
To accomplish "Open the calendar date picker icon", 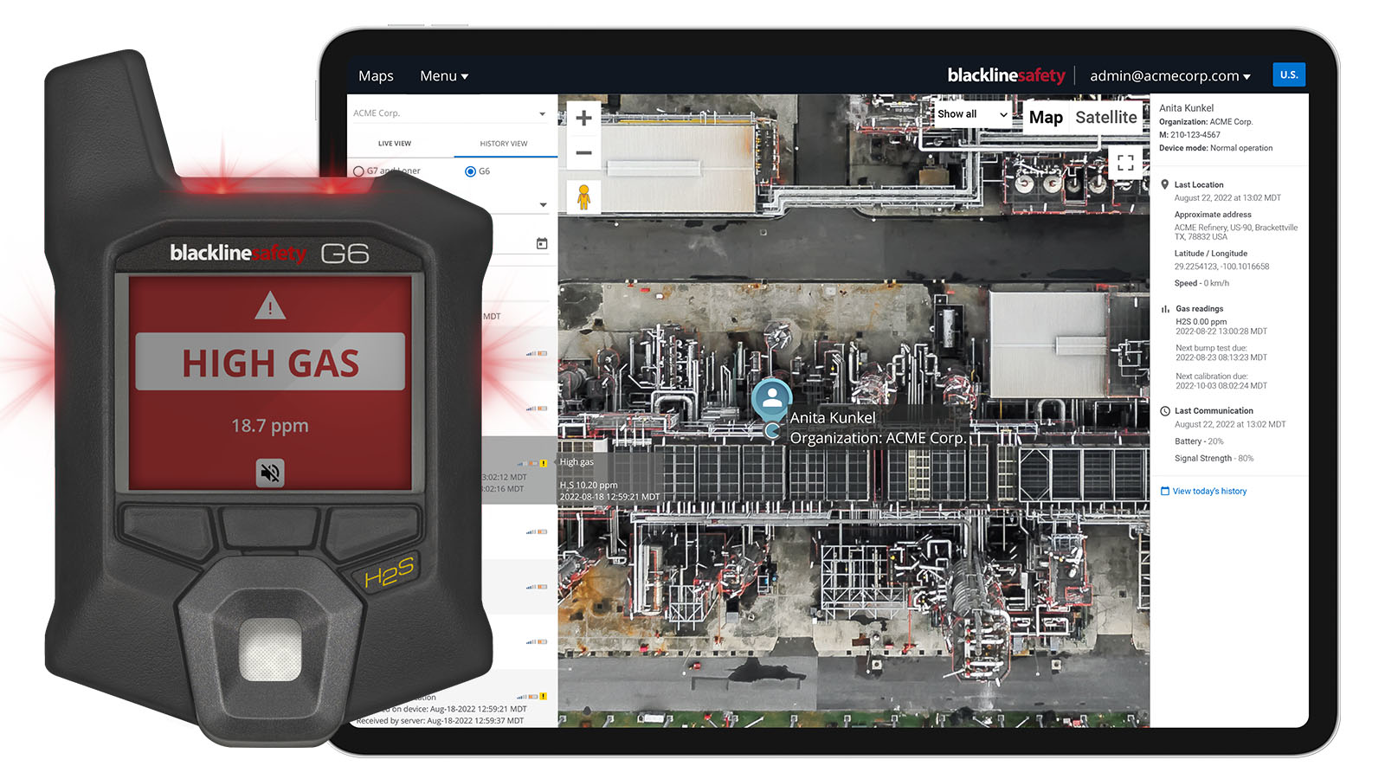I will click(x=541, y=243).
